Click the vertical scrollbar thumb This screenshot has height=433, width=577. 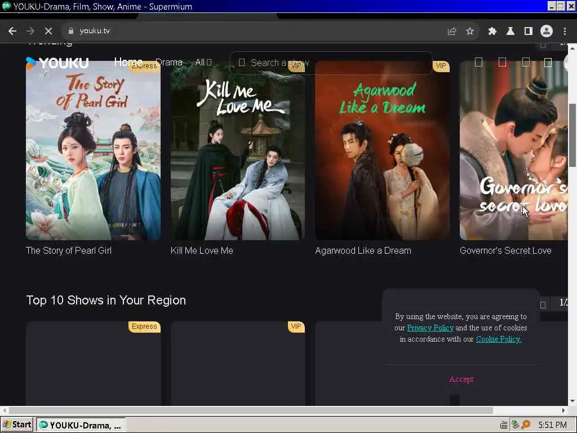point(572,135)
